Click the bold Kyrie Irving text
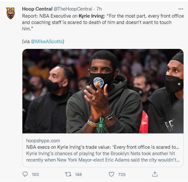Image resolution: width=188 pixels, height=182 pixels. [x=92, y=16]
